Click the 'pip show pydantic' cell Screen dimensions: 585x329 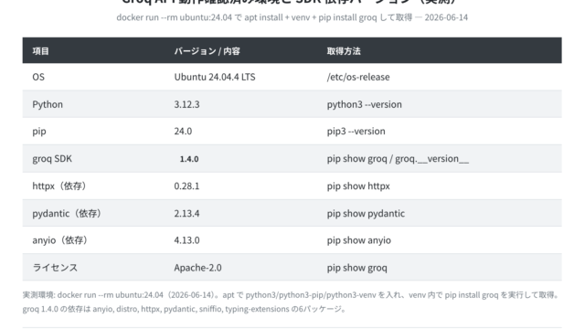366,213
